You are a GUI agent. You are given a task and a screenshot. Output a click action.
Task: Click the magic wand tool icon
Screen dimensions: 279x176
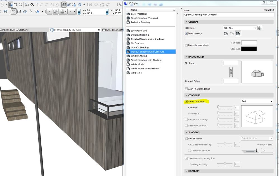coord(32,4)
